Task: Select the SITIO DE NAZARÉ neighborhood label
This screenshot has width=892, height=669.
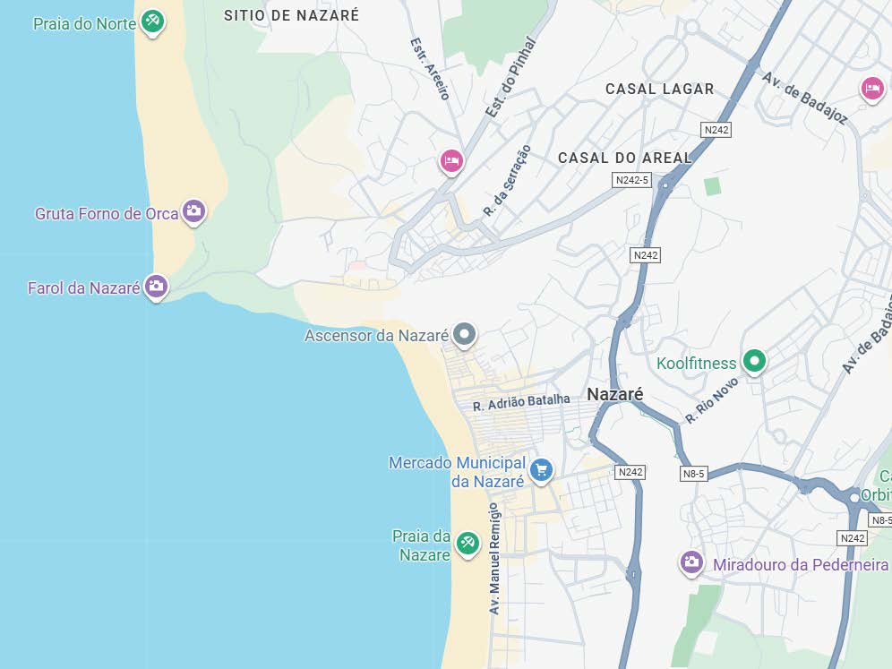Action: (x=291, y=15)
